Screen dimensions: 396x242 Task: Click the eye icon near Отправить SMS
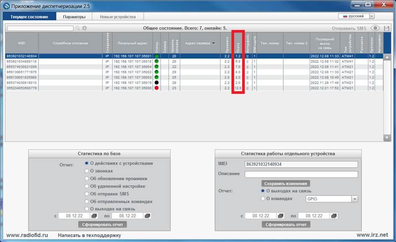(375, 28)
